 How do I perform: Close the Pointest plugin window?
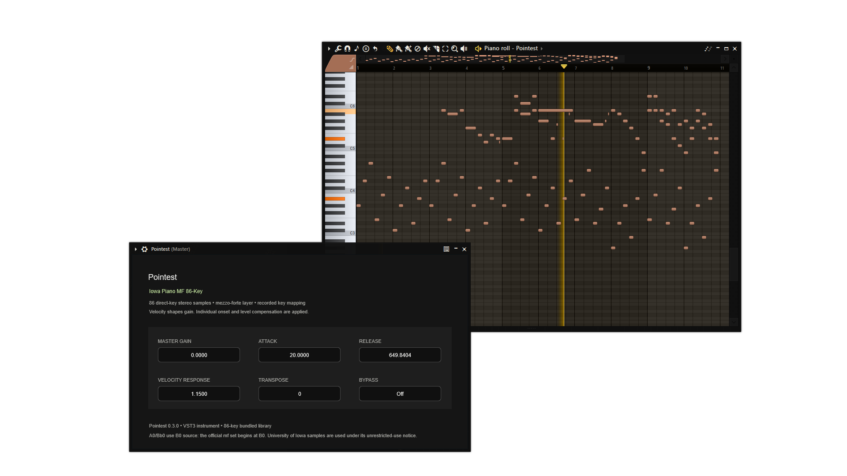(465, 249)
